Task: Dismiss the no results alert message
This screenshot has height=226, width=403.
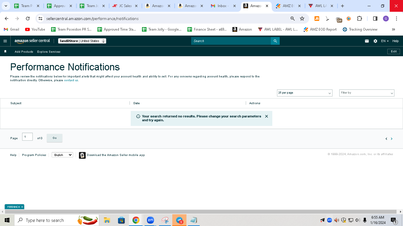Action: (x=266, y=116)
